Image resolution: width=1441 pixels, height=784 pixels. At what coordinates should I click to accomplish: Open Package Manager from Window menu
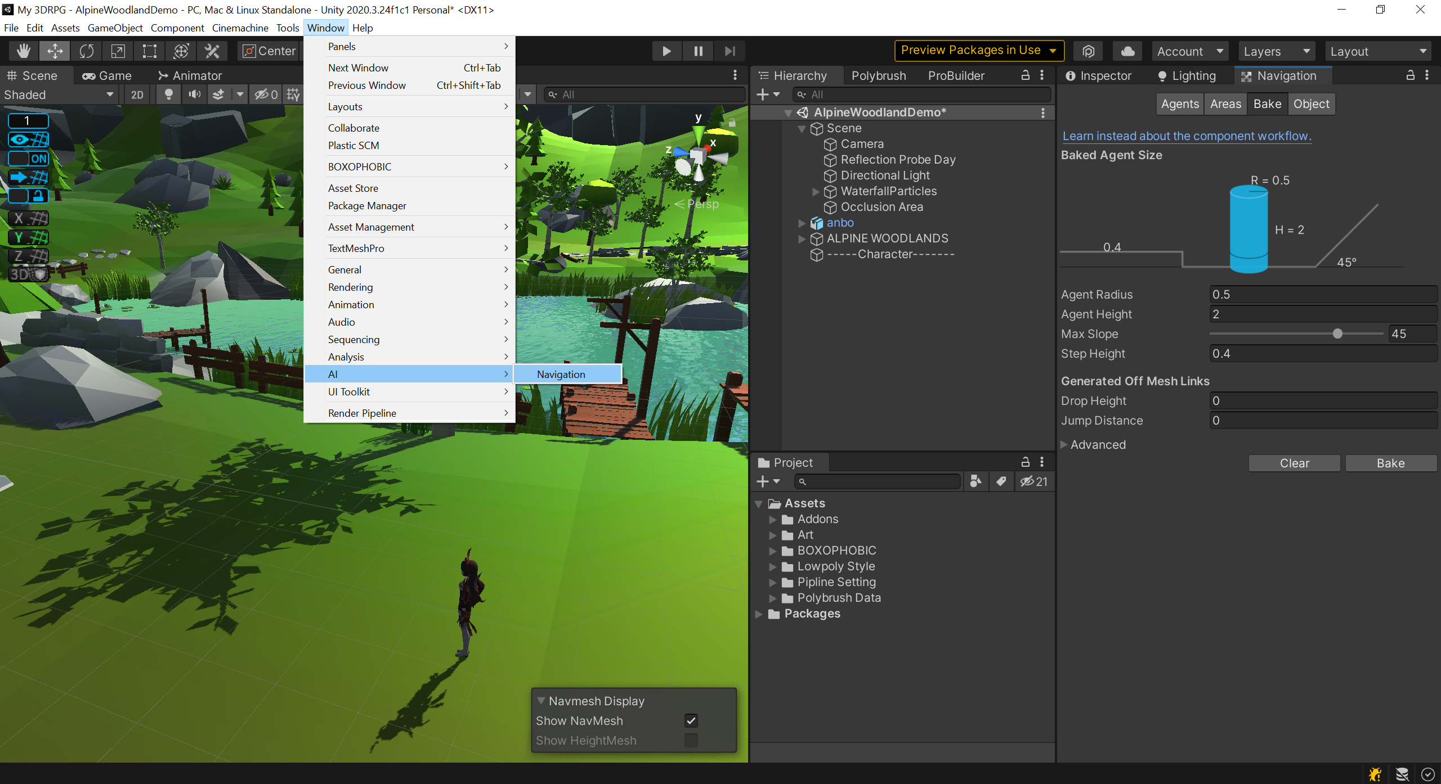(410, 205)
